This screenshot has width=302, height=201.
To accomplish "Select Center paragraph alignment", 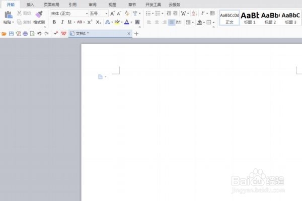I will tap(157, 22).
